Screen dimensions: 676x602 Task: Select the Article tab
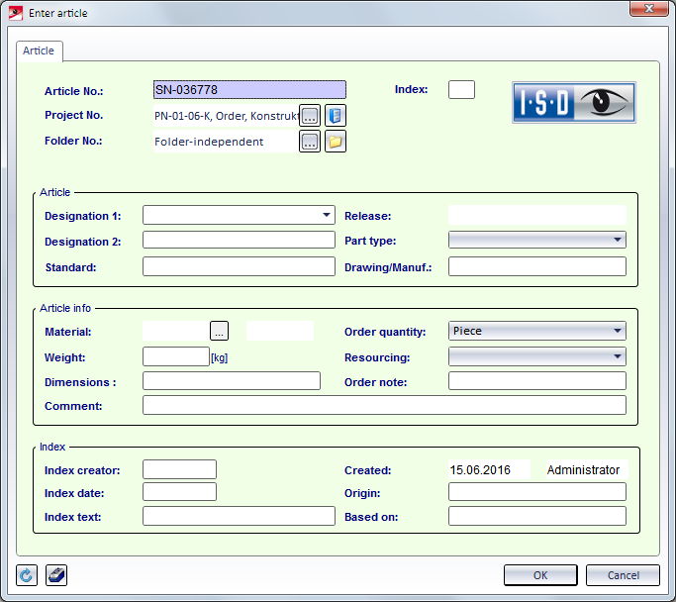pos(40,50)
